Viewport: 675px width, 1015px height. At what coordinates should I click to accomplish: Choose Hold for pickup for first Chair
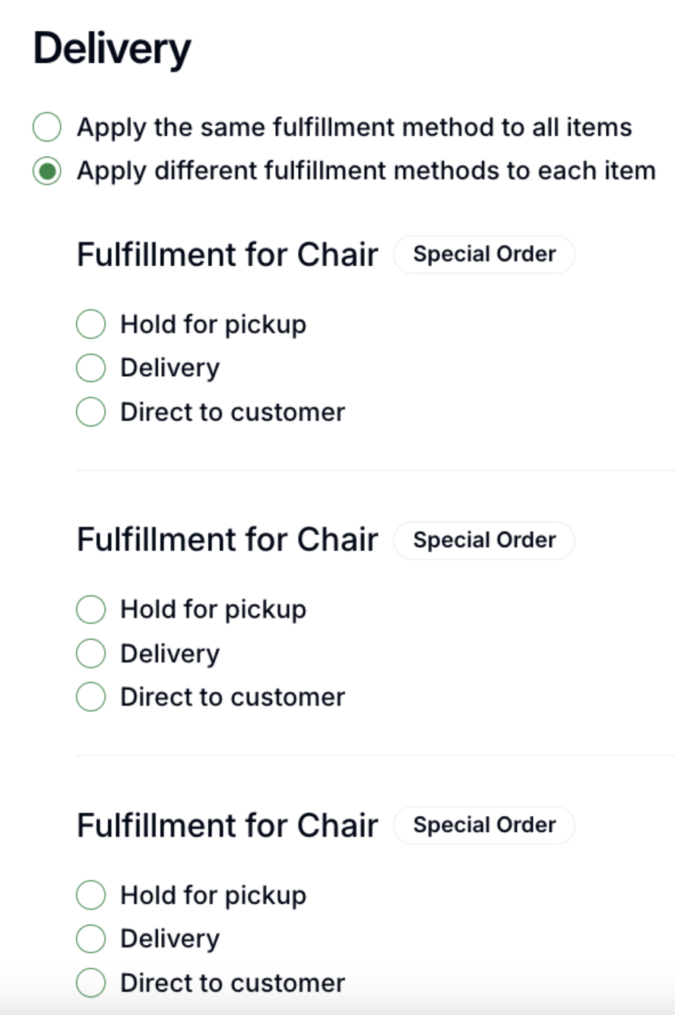tap(90, 324)
